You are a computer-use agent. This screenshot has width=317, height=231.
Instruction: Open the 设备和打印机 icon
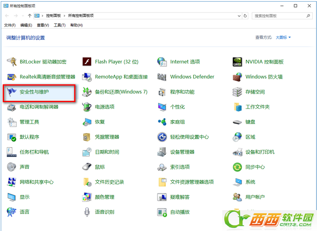[x=237, y=152]
